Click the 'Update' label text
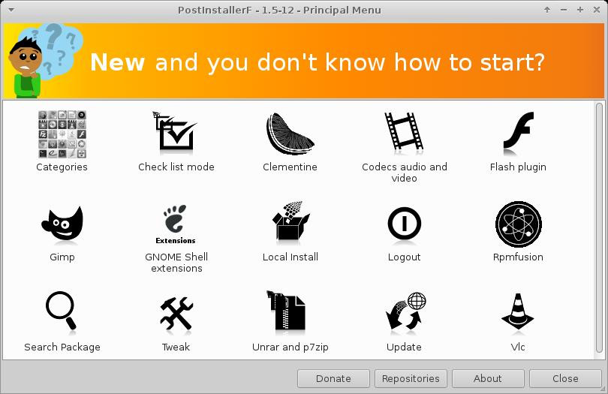The image size is (608, 394). point(404,347)
